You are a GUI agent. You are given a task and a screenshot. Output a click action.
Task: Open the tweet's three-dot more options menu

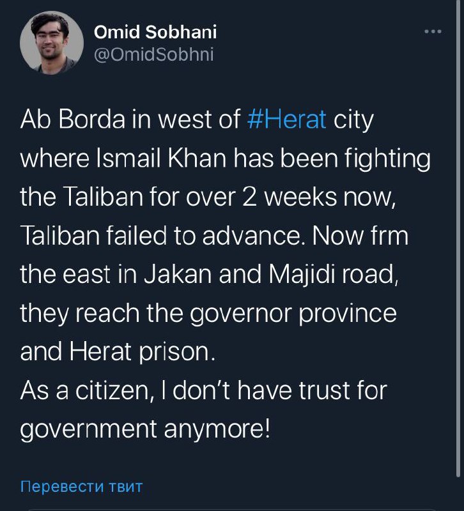pos(433,31)
